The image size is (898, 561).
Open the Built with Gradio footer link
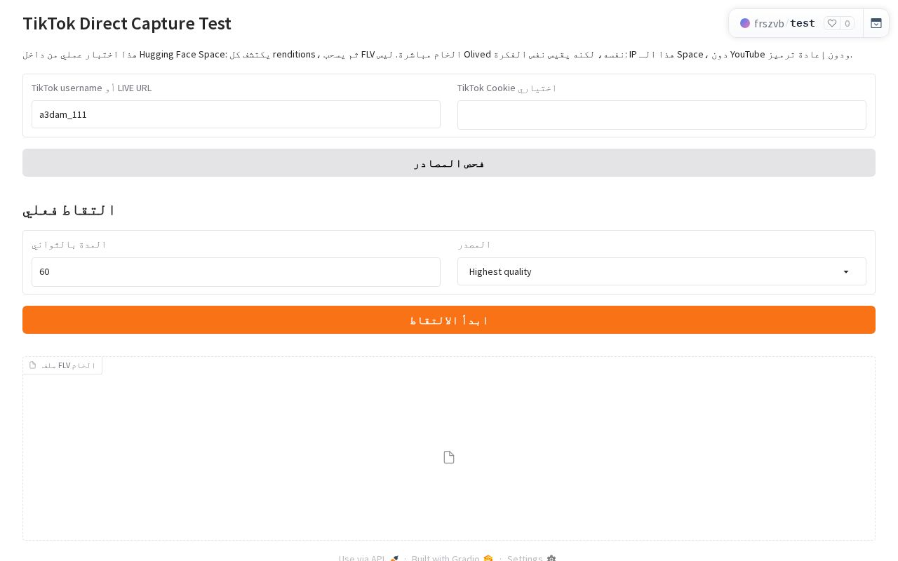coord(453,558)
